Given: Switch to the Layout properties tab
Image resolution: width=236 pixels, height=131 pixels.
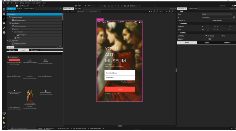Looking at the screenshot, I should [x=207, y=43].
